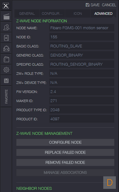Click the ZW+ Device Type field

[82, 83]
